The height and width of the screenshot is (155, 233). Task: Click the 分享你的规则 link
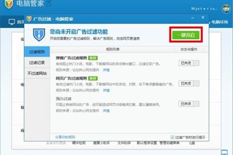[x=65, y=137]
